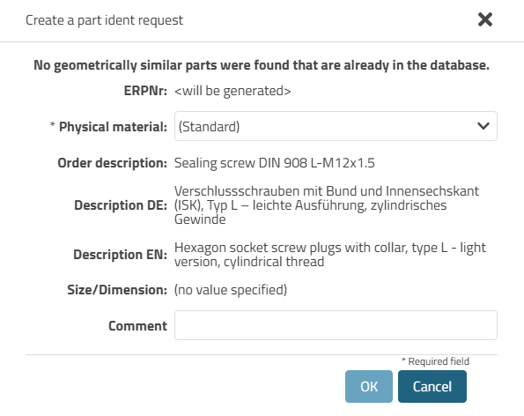This screenshot has height=416, width=524.
Task: Click the Order description label
Action: coord(113,163)
